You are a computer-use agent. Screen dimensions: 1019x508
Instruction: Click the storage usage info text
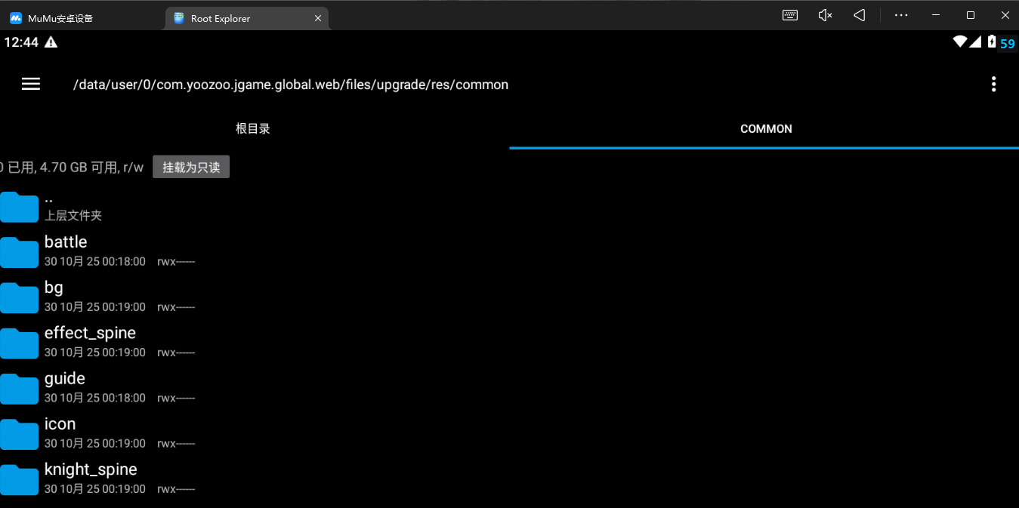click(72, 168)
